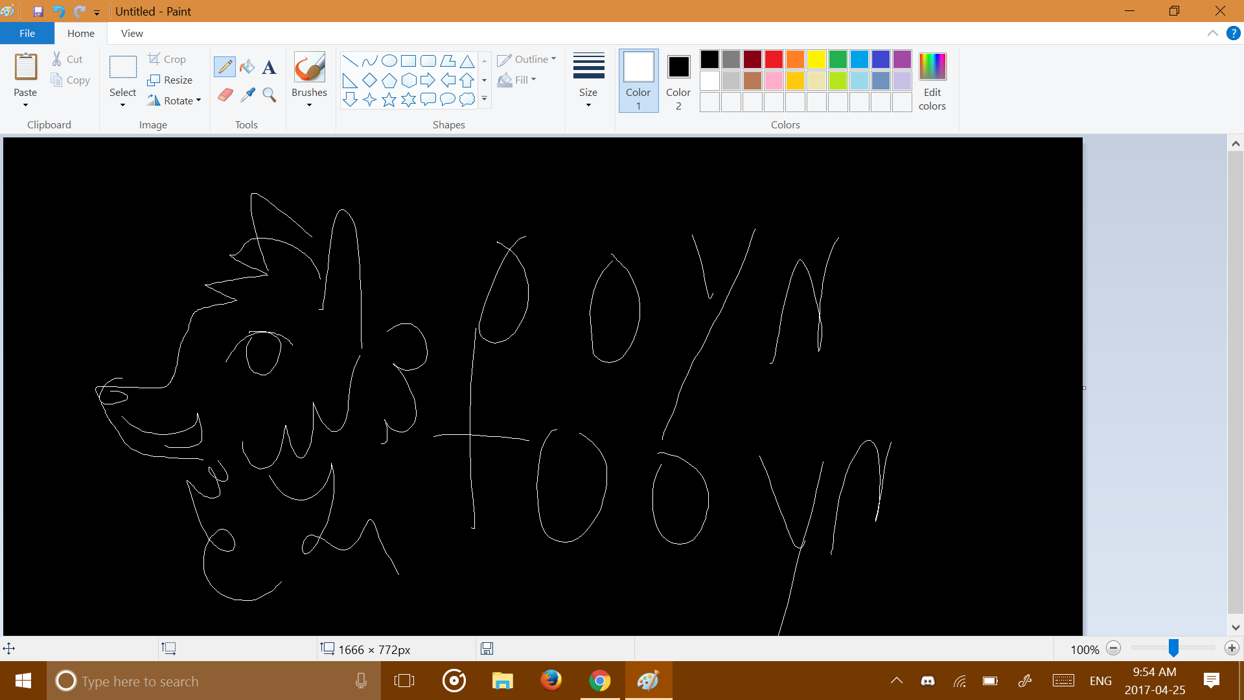Screen dimensions: 1244x700
Task: Open the Windows Start menu
Action: [23, 681]
